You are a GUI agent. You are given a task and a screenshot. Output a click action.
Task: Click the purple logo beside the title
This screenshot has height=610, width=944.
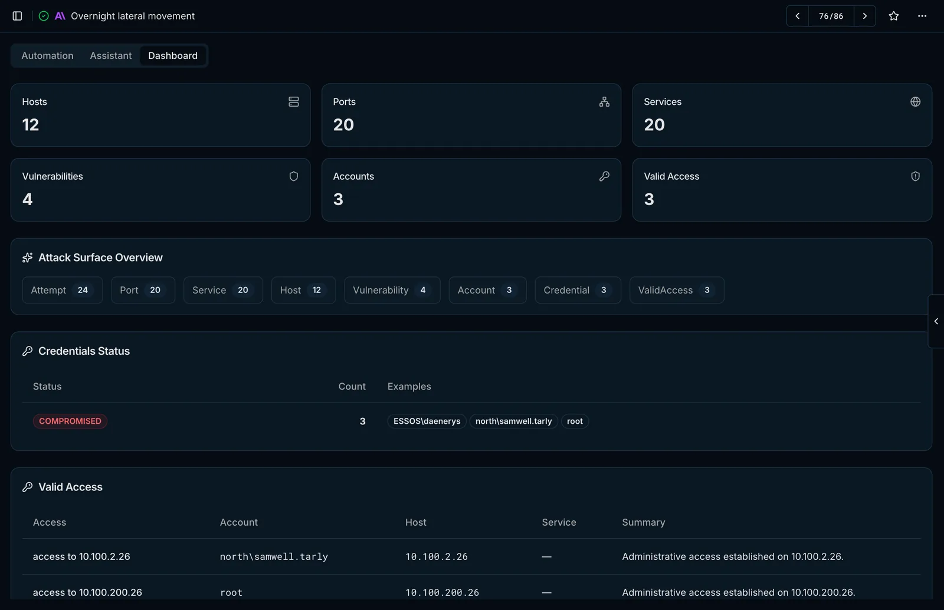[60, 16]
